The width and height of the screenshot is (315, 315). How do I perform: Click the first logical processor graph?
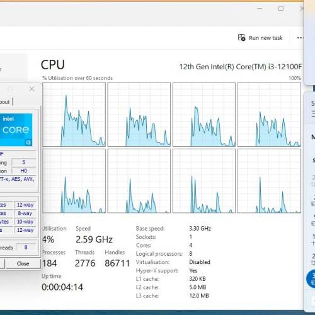pyautogui.click(x=74, y=115)
